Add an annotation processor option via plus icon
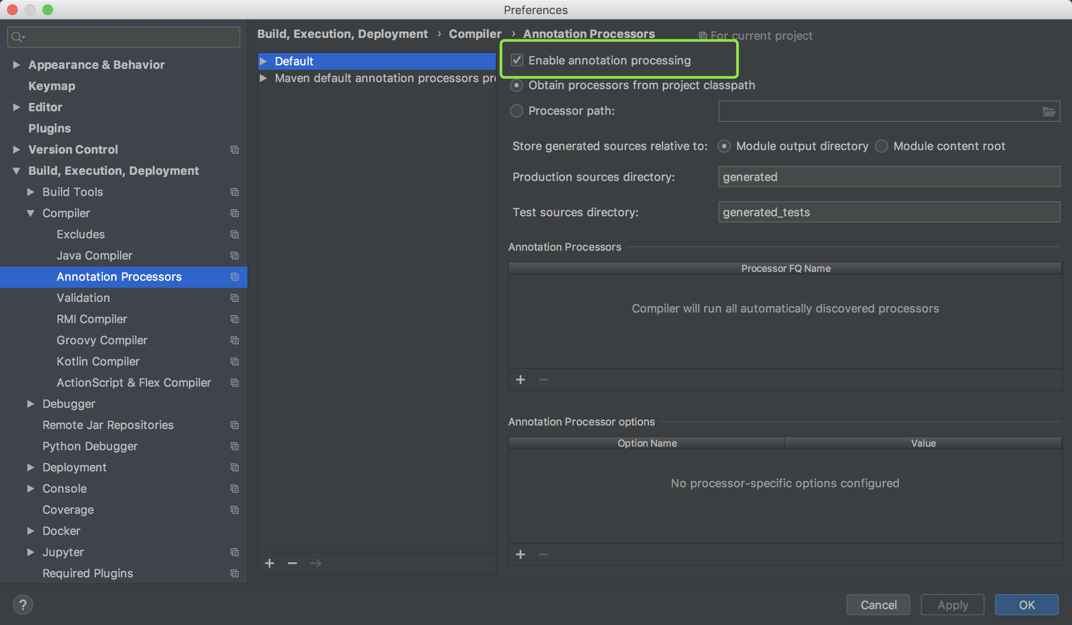1072x625 pixels. tap(521, 554)
